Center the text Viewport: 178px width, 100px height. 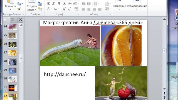[89, 9]
